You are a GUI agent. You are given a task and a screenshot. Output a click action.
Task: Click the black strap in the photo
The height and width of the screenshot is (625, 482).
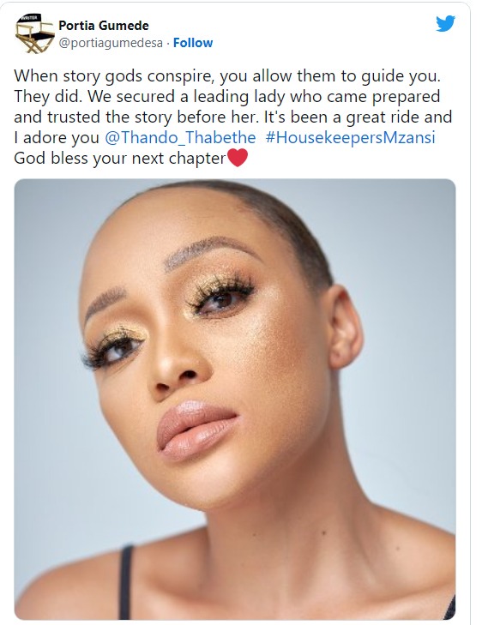[x=125, y=582]
